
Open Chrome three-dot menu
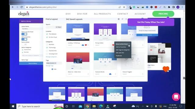pyautogui.click(x=182, y=7)
